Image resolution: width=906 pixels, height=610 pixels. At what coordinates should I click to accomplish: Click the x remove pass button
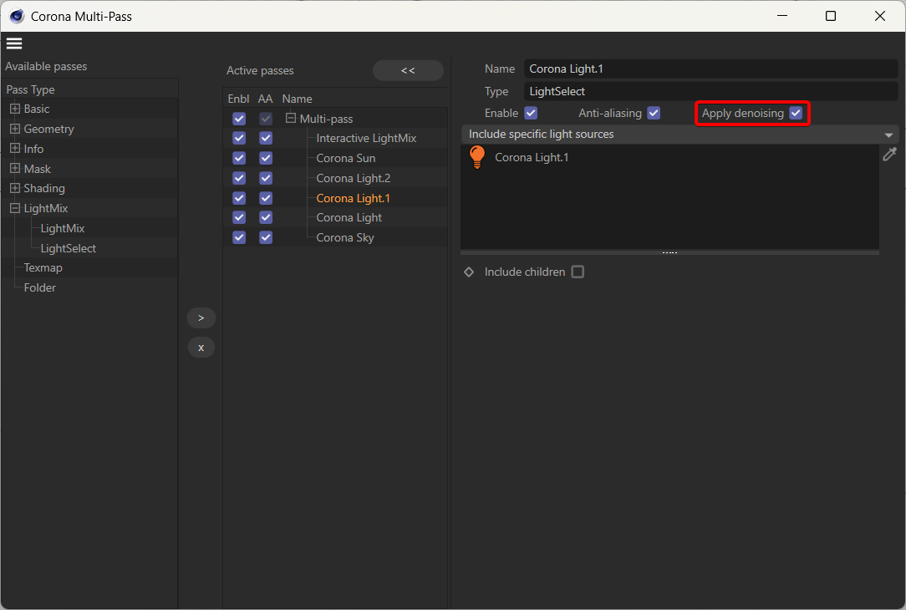coord(201,347)
